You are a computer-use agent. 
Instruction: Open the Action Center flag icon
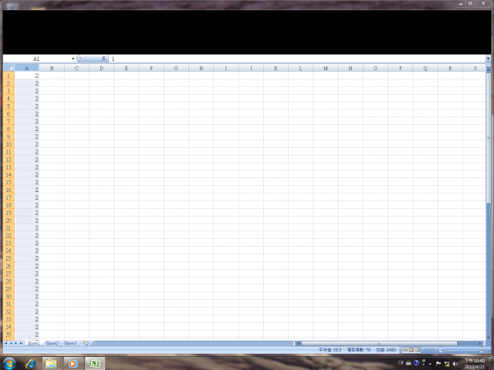pyautogui.click(x=438, y=364)
